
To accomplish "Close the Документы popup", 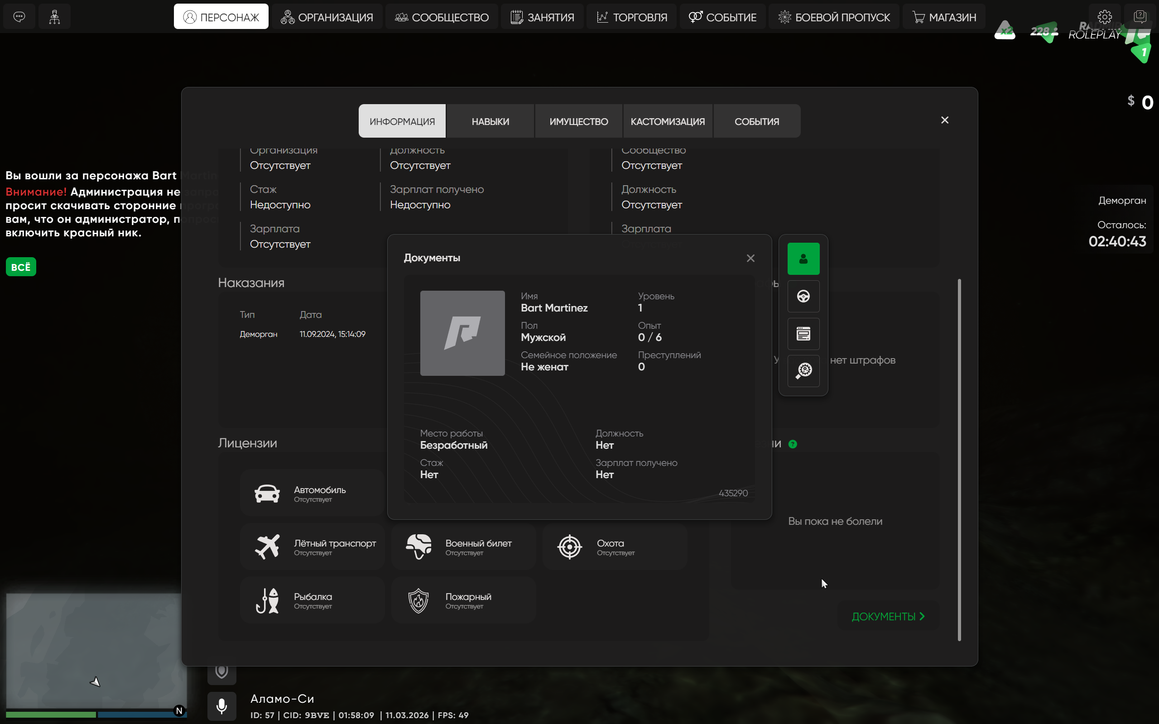I will point(750,259).
